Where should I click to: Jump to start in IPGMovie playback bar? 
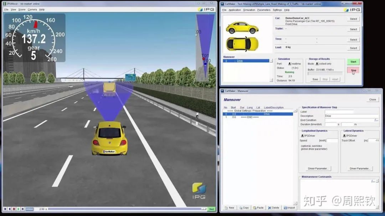pyautogui.click(x=5, y=209)
